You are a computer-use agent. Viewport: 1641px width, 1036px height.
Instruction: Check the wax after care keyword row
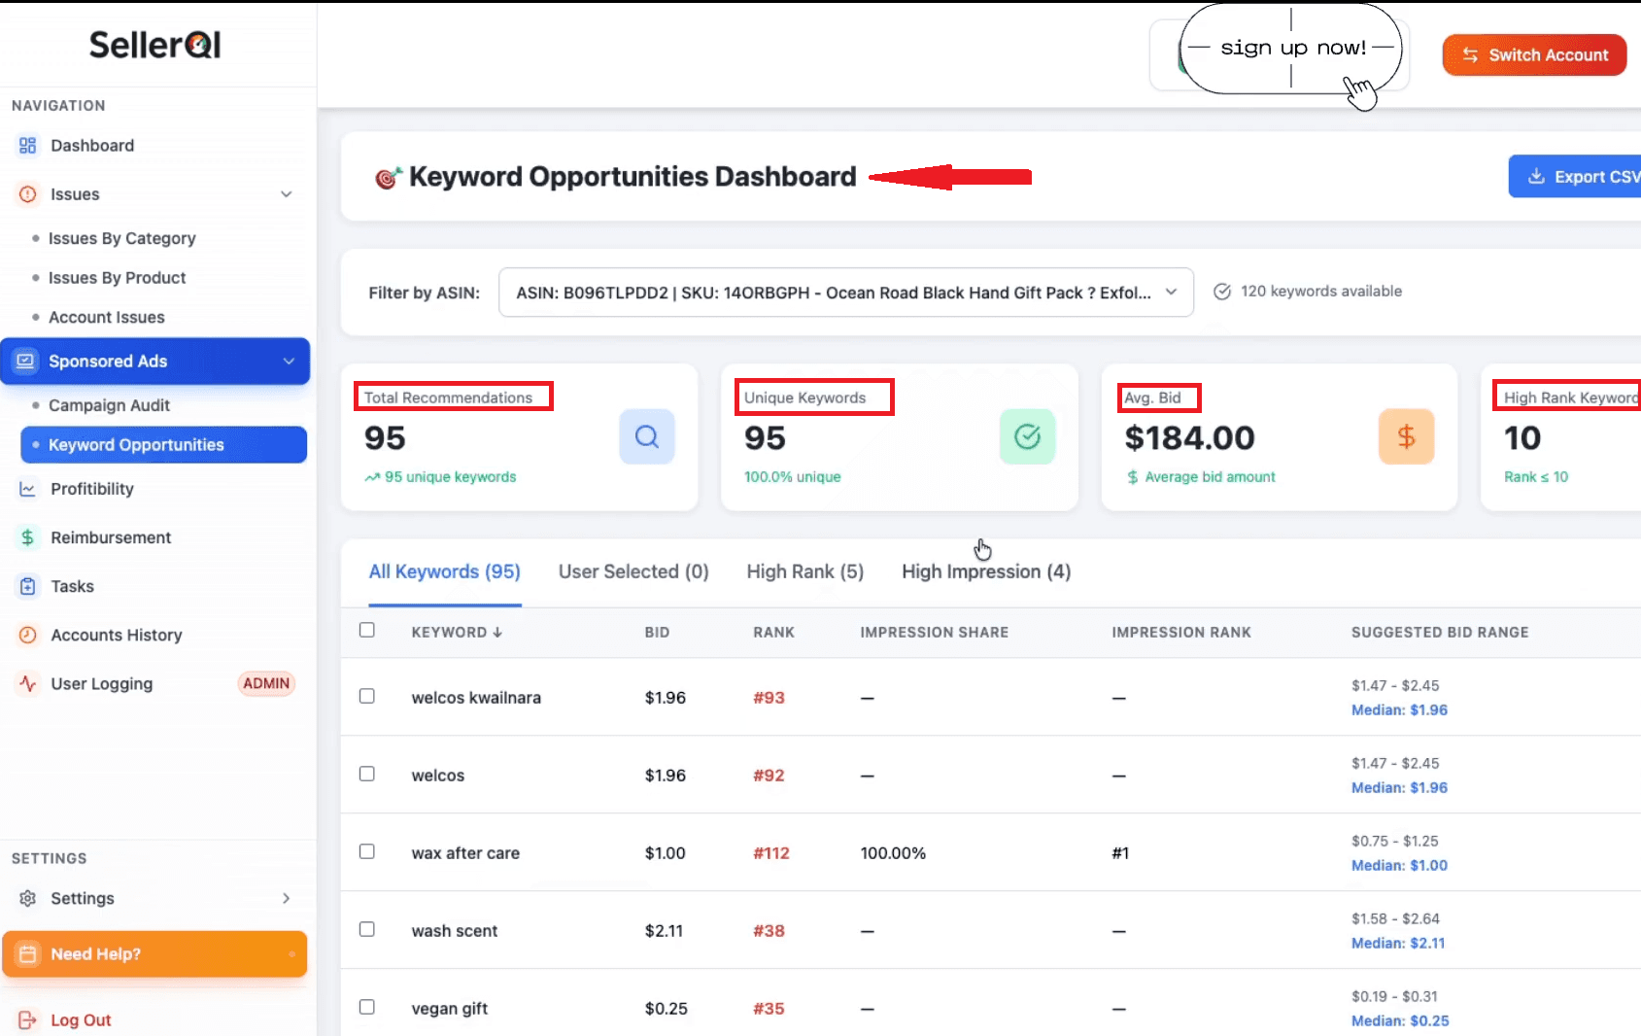tap(366, 851)
